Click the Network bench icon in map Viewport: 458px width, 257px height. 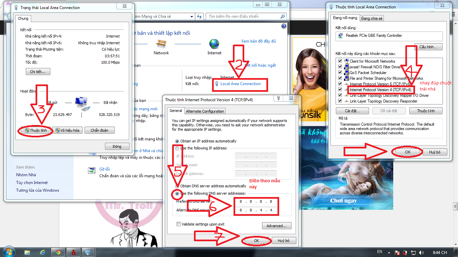point(161,44)
